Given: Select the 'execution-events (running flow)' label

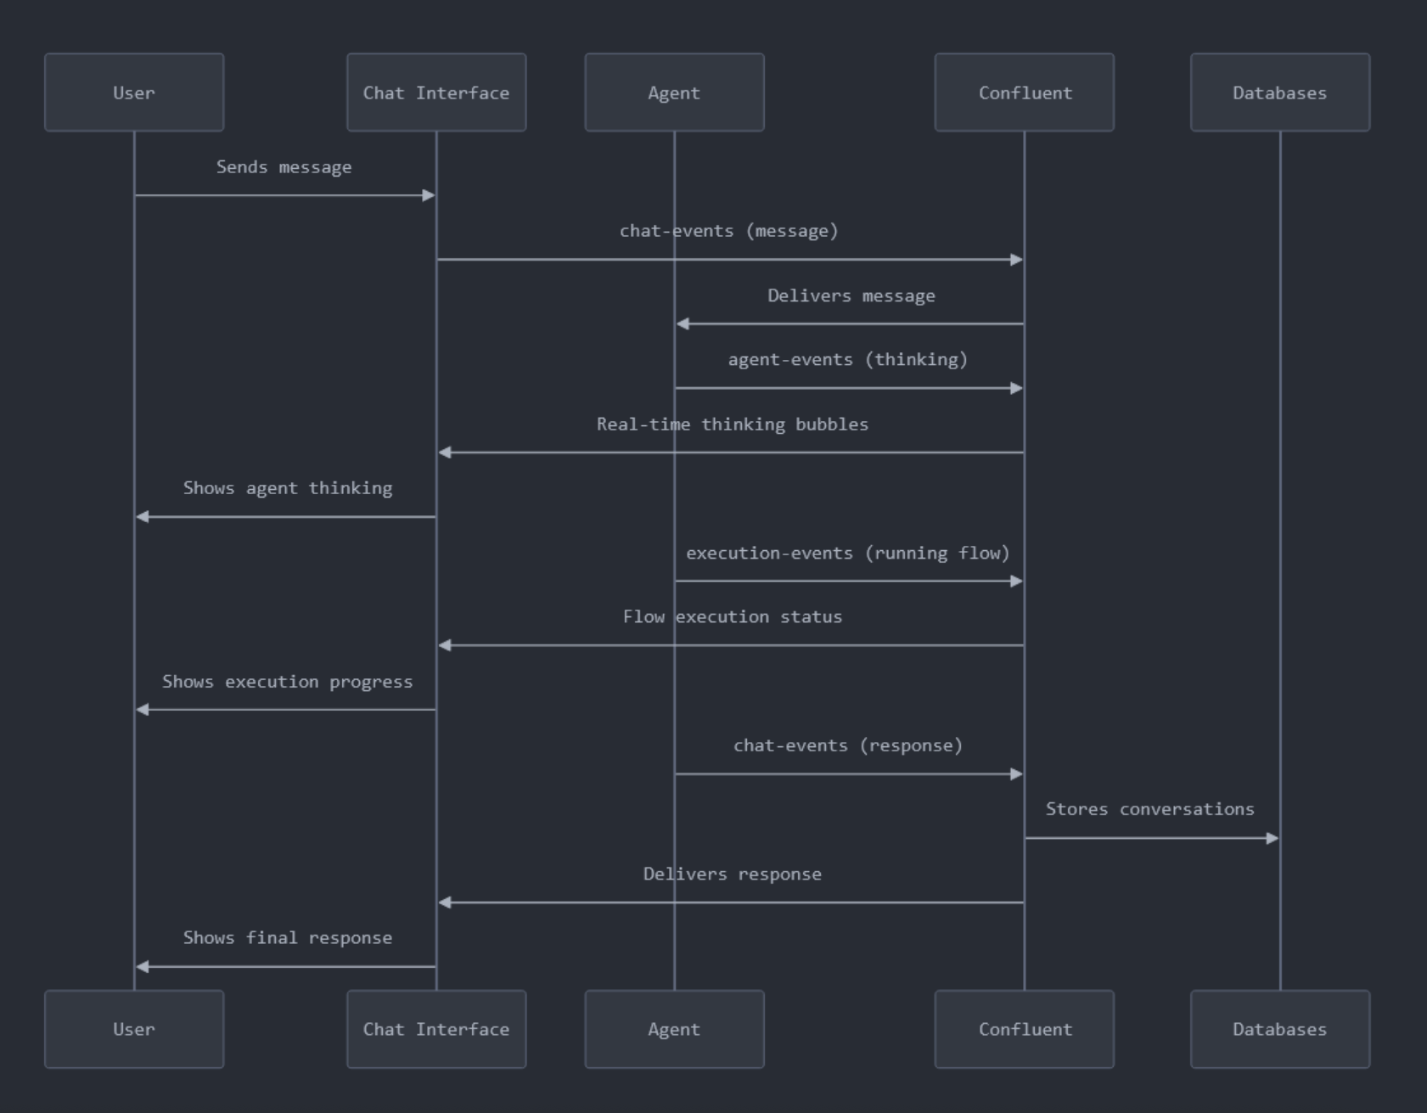Looking at the screenshot, I should tap(848, 553).
